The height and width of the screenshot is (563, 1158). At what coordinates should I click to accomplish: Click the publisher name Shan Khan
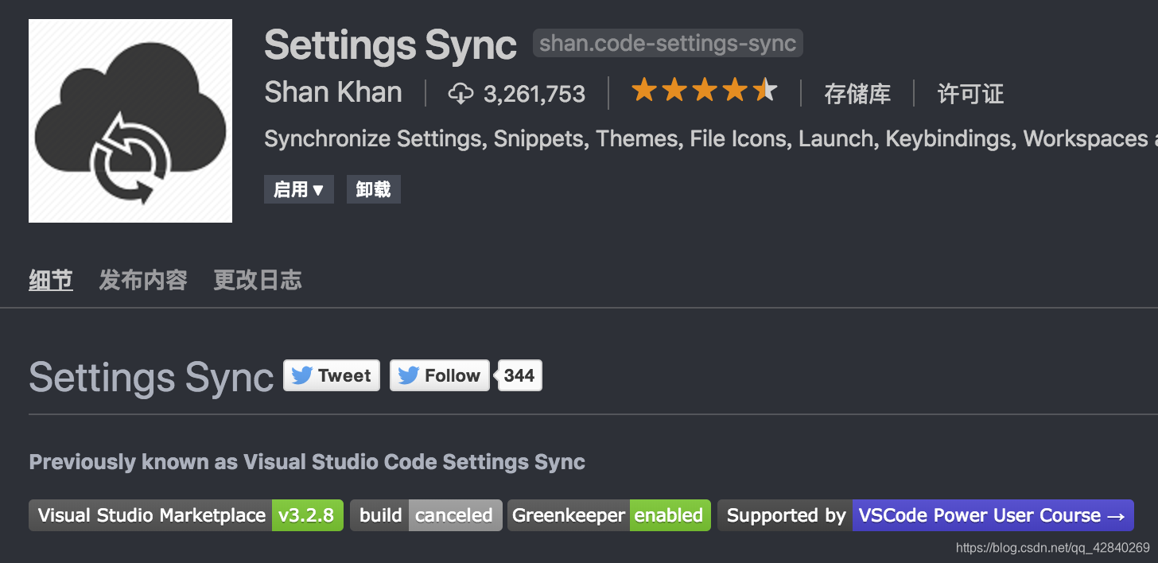(x=333, y=92)
